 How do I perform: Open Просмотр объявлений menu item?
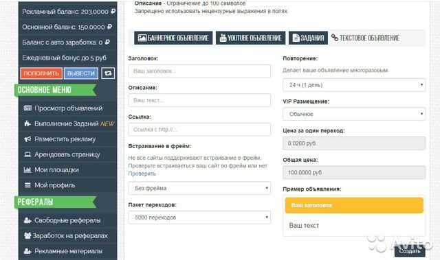click(68, 108)
